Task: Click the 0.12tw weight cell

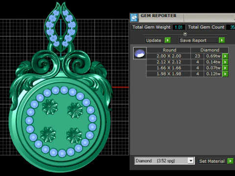Action: 213,74
